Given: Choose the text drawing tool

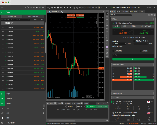Looking at the screenshot, I should [107, 44].
